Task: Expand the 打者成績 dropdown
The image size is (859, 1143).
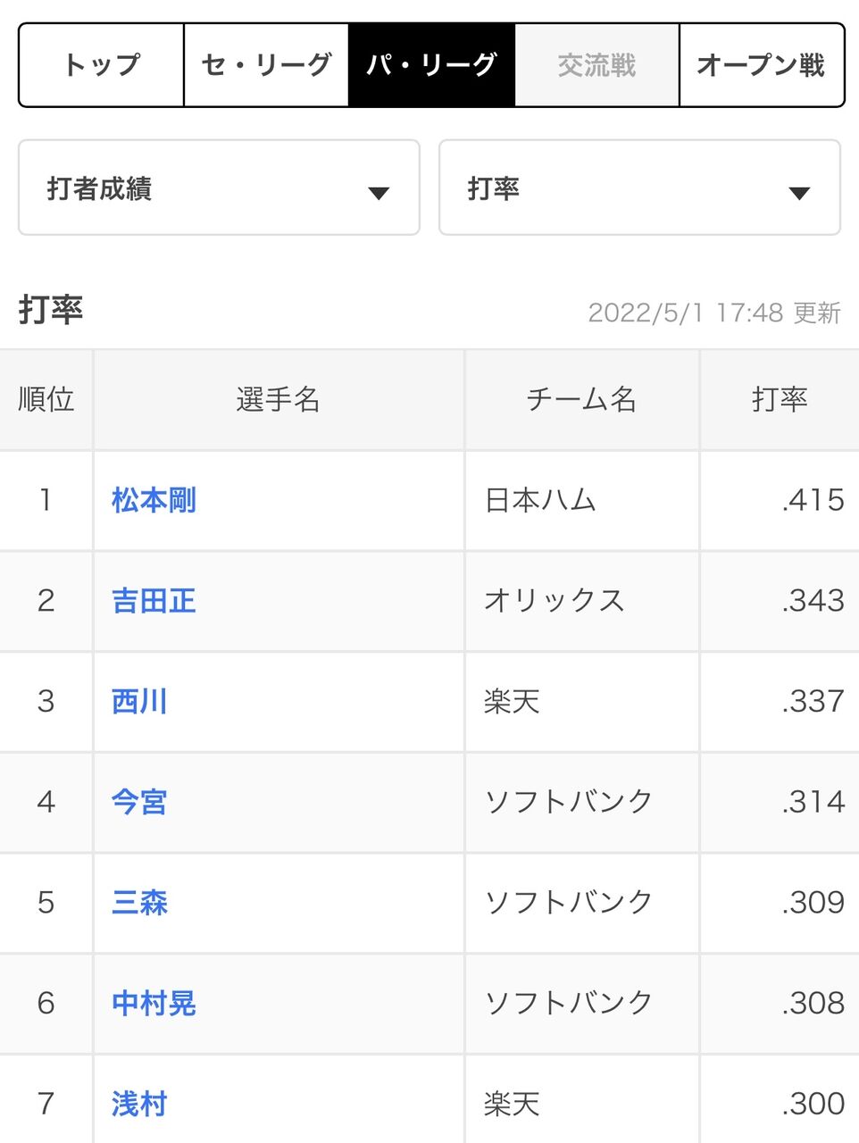Action: [219, 188]
